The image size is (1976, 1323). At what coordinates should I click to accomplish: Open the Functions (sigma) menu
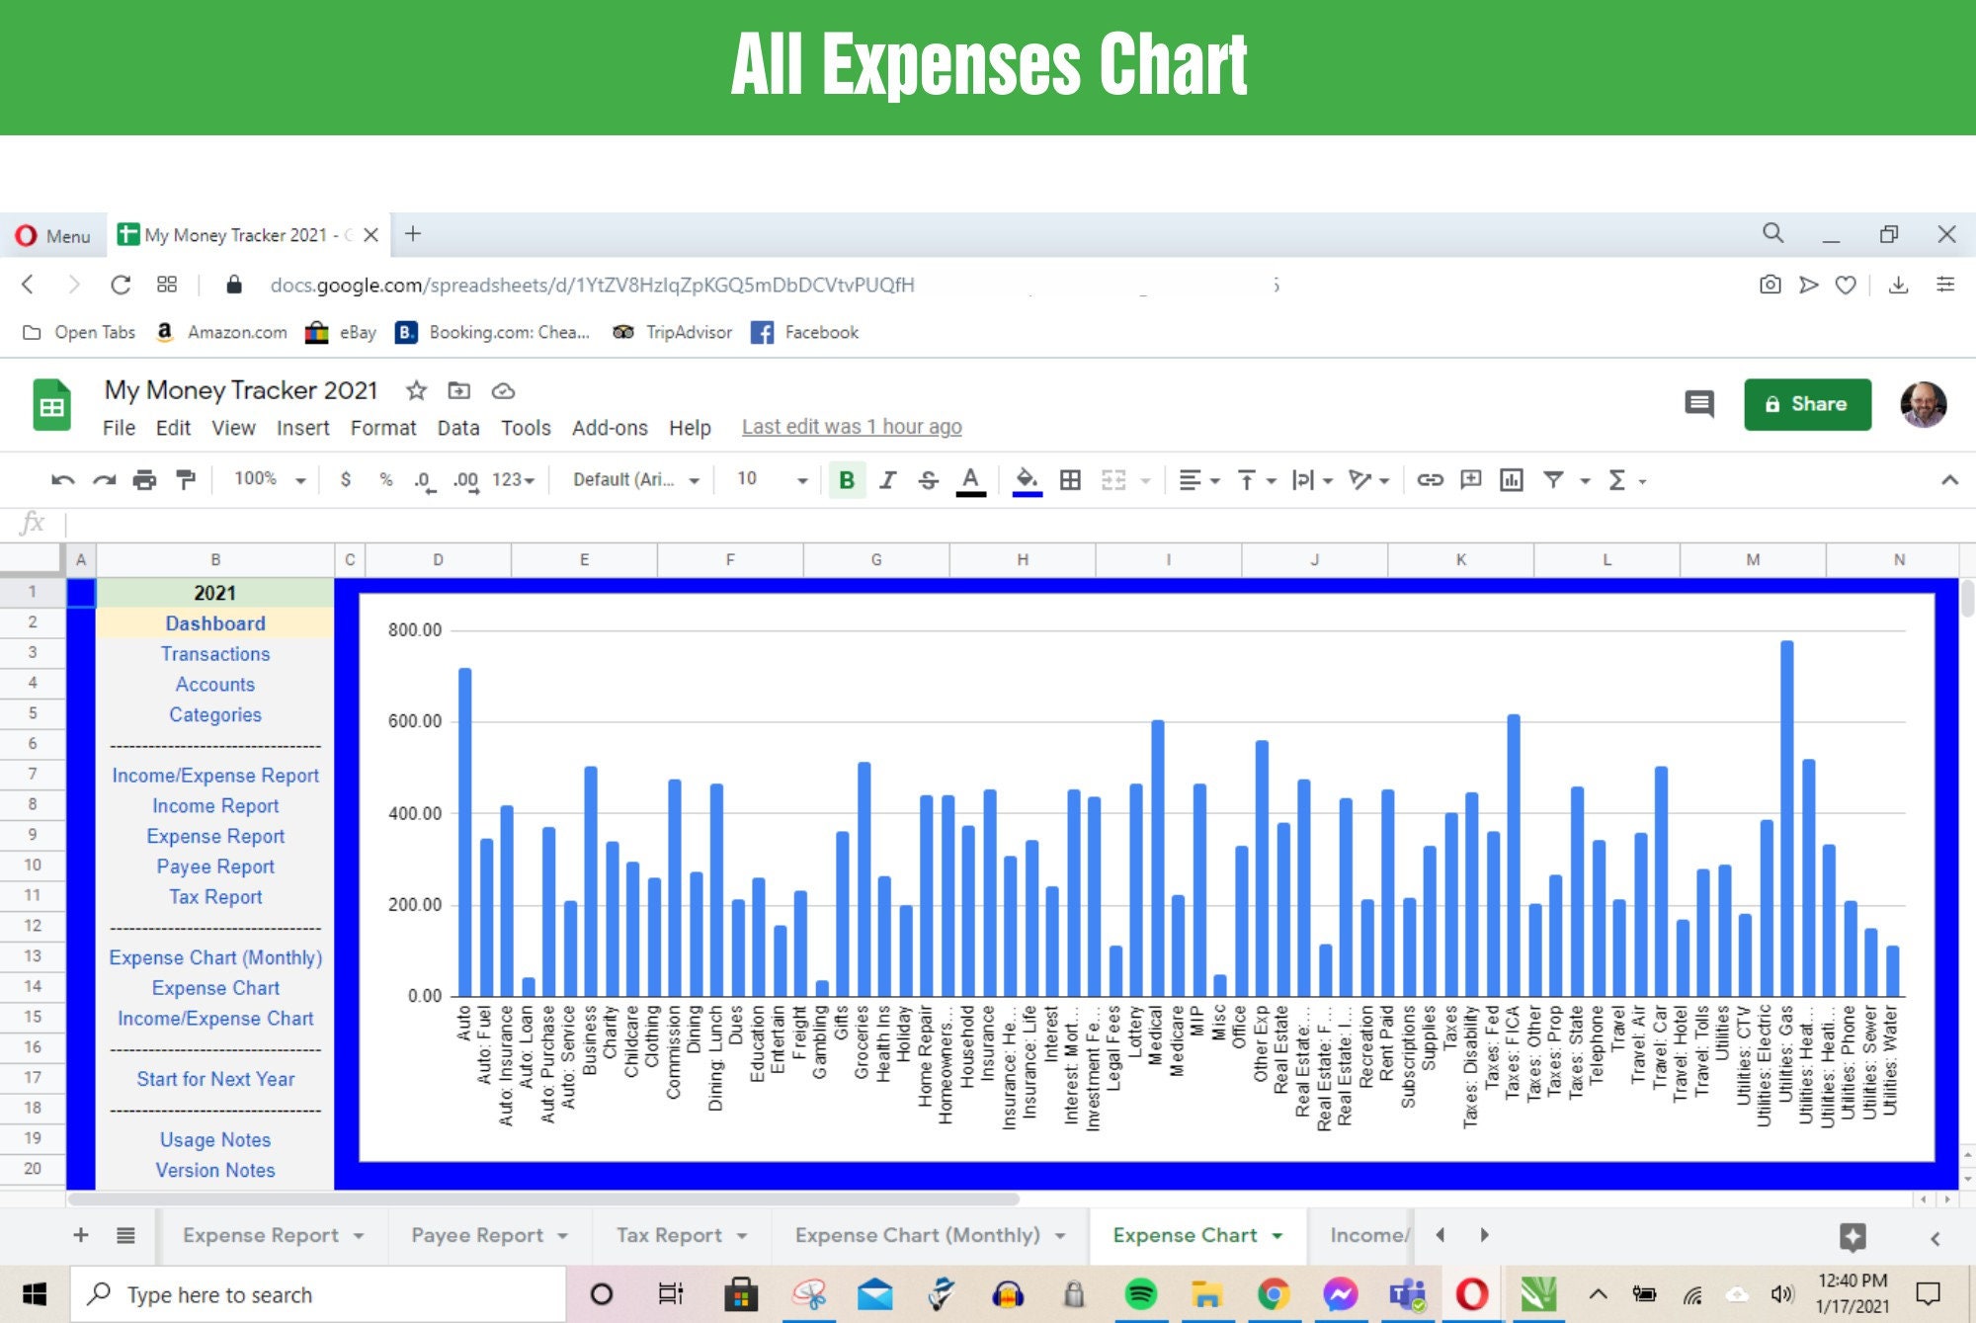1617,480
